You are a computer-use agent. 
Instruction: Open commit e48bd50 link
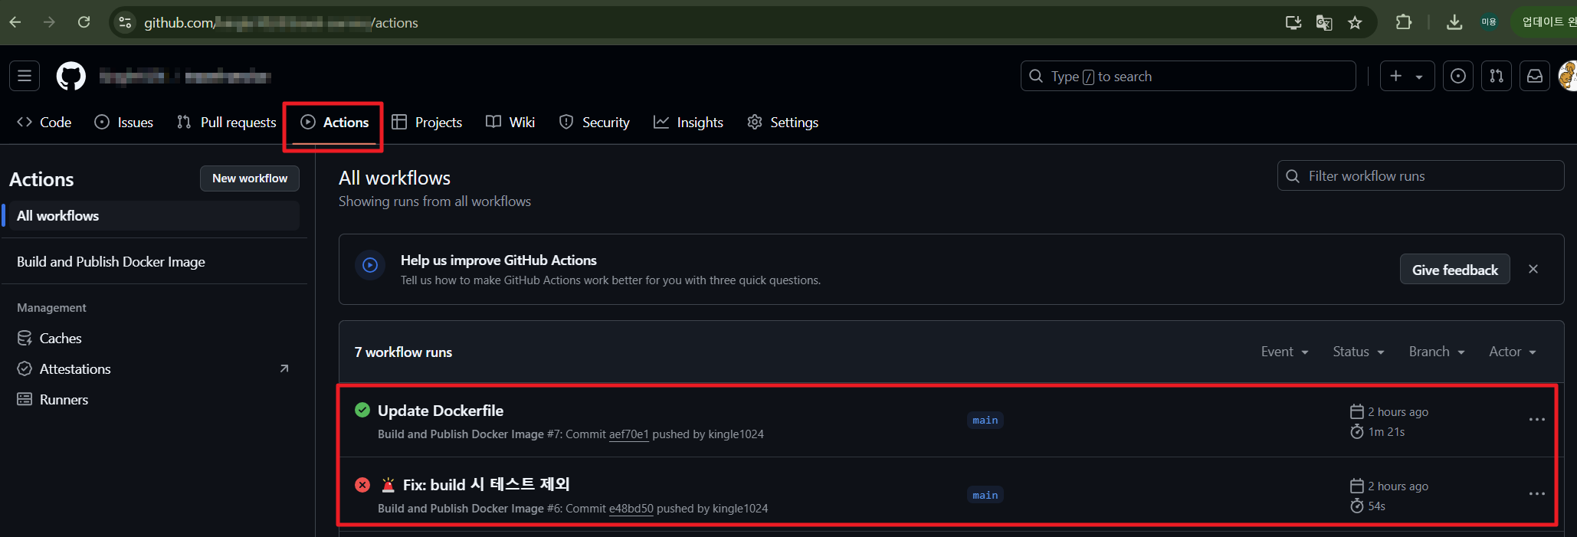tap(631, 509)
